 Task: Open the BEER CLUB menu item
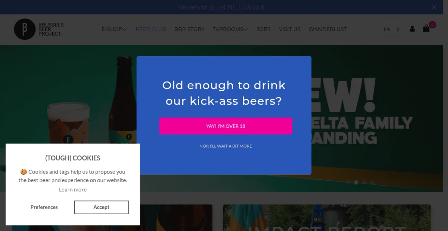click(x=151, y=29)
